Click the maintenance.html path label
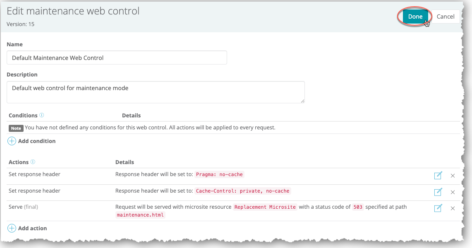The width and height of the screenshot is (472, 248). [140, 215]
